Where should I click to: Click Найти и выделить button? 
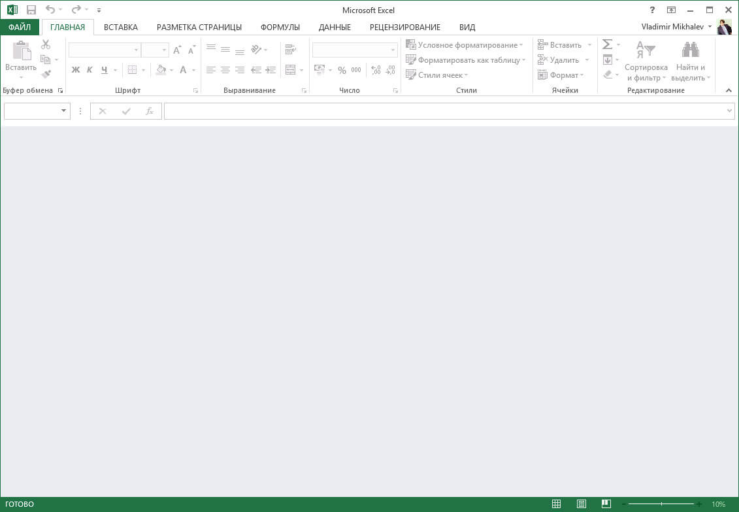691,61
